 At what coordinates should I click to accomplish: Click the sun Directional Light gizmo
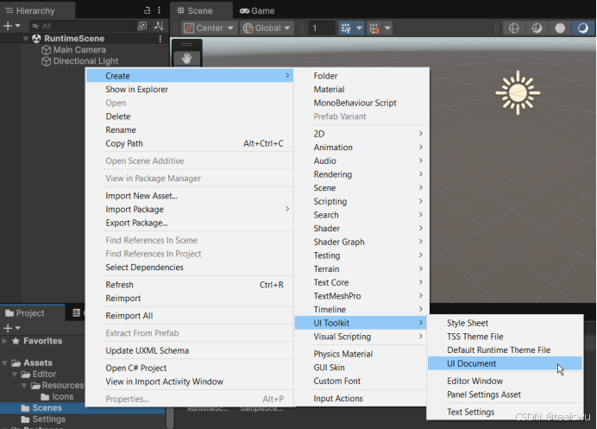point(518,92)
